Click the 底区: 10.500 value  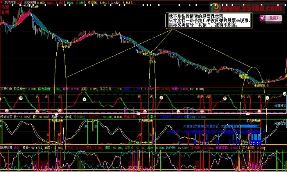[54, 147]
